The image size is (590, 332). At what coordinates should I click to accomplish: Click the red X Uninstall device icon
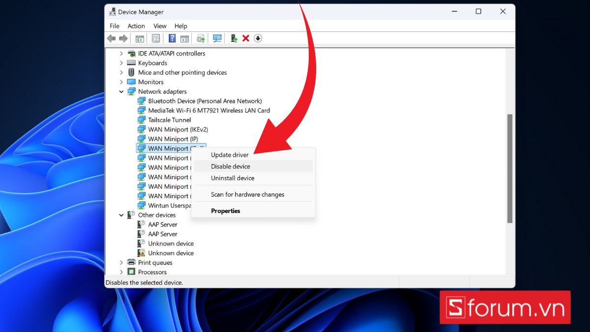[246, 38]
